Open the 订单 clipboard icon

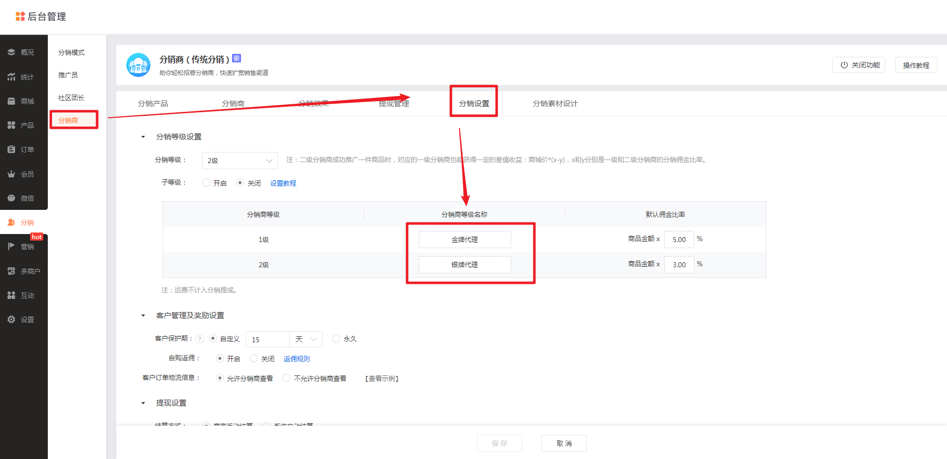tap(11, 149)
